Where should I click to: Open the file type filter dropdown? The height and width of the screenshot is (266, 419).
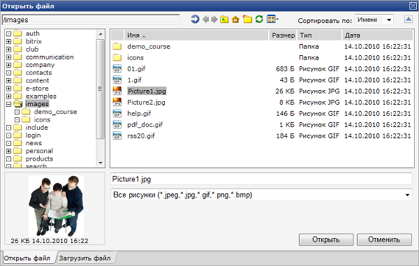click(x=261, y=195)
